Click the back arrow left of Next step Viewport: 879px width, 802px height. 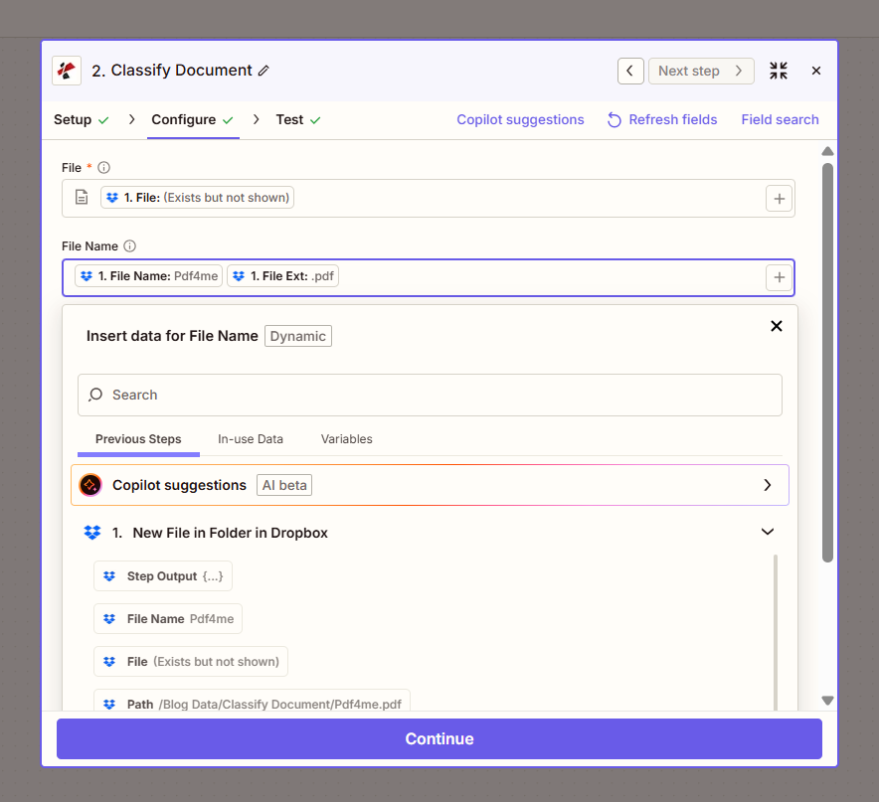(630, 71)
